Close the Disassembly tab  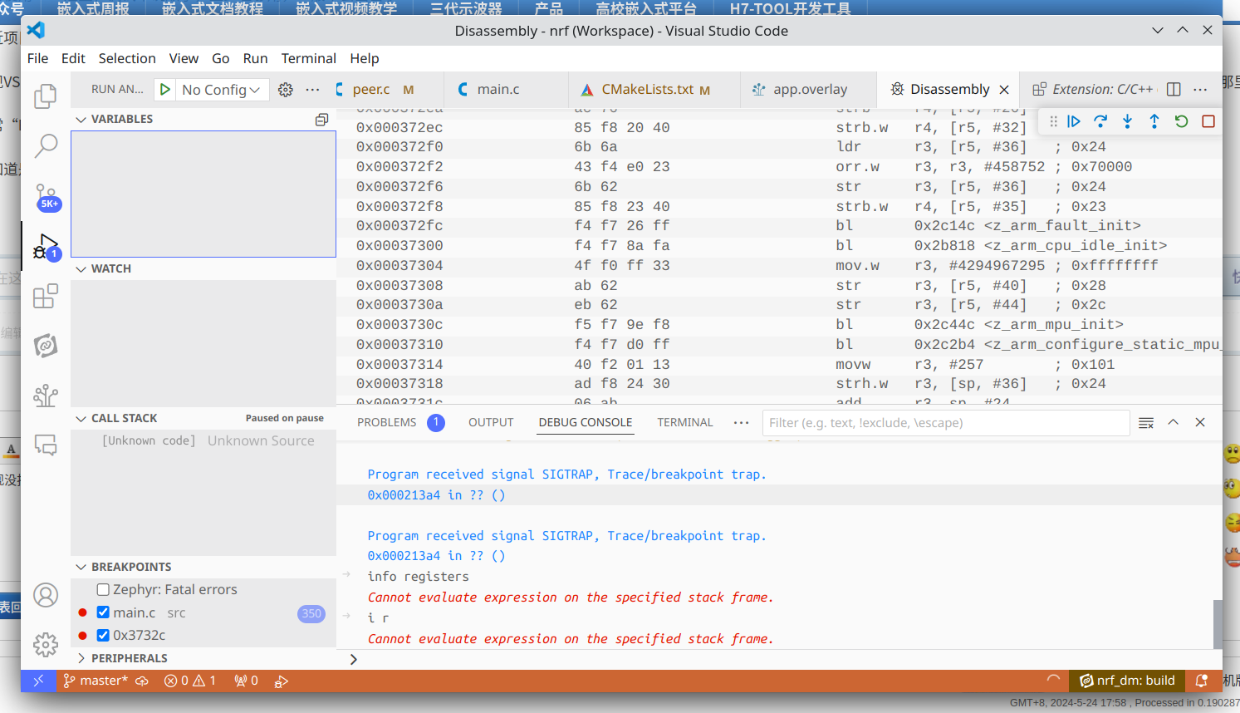(1004, 90)
